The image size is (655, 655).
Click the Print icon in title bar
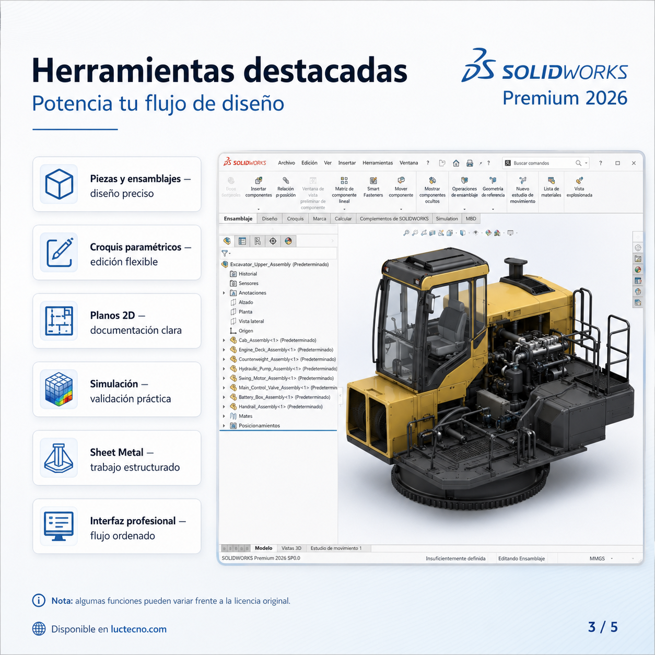[x=470, y=163]
